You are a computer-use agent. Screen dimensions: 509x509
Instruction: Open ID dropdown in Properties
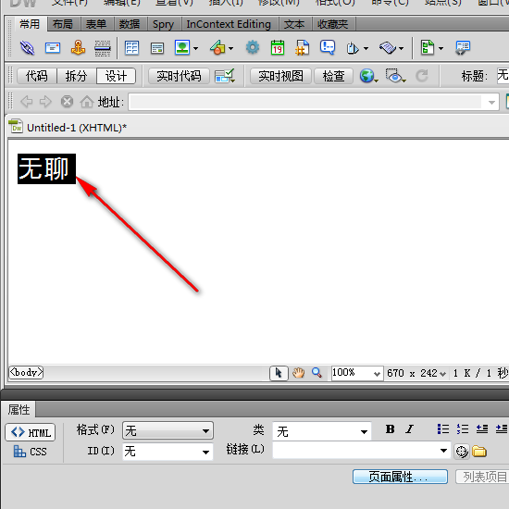coord(168,452)
